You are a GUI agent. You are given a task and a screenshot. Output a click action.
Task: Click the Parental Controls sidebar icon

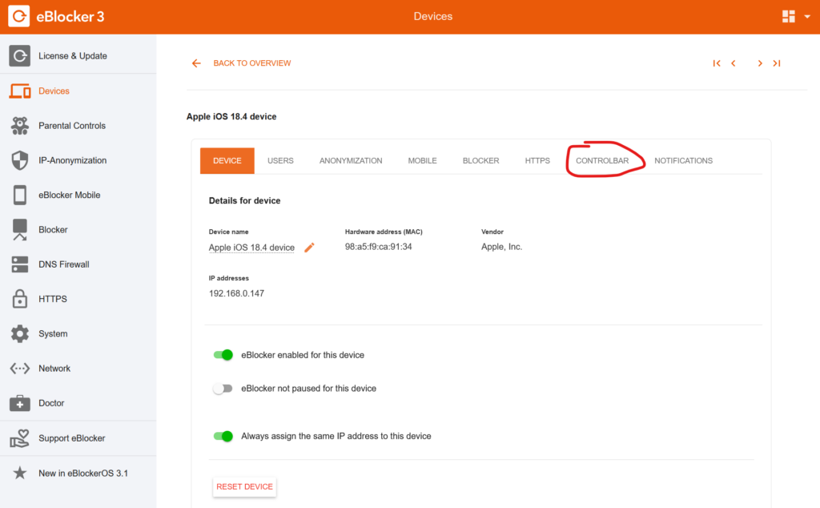click(x=20, y=126)
